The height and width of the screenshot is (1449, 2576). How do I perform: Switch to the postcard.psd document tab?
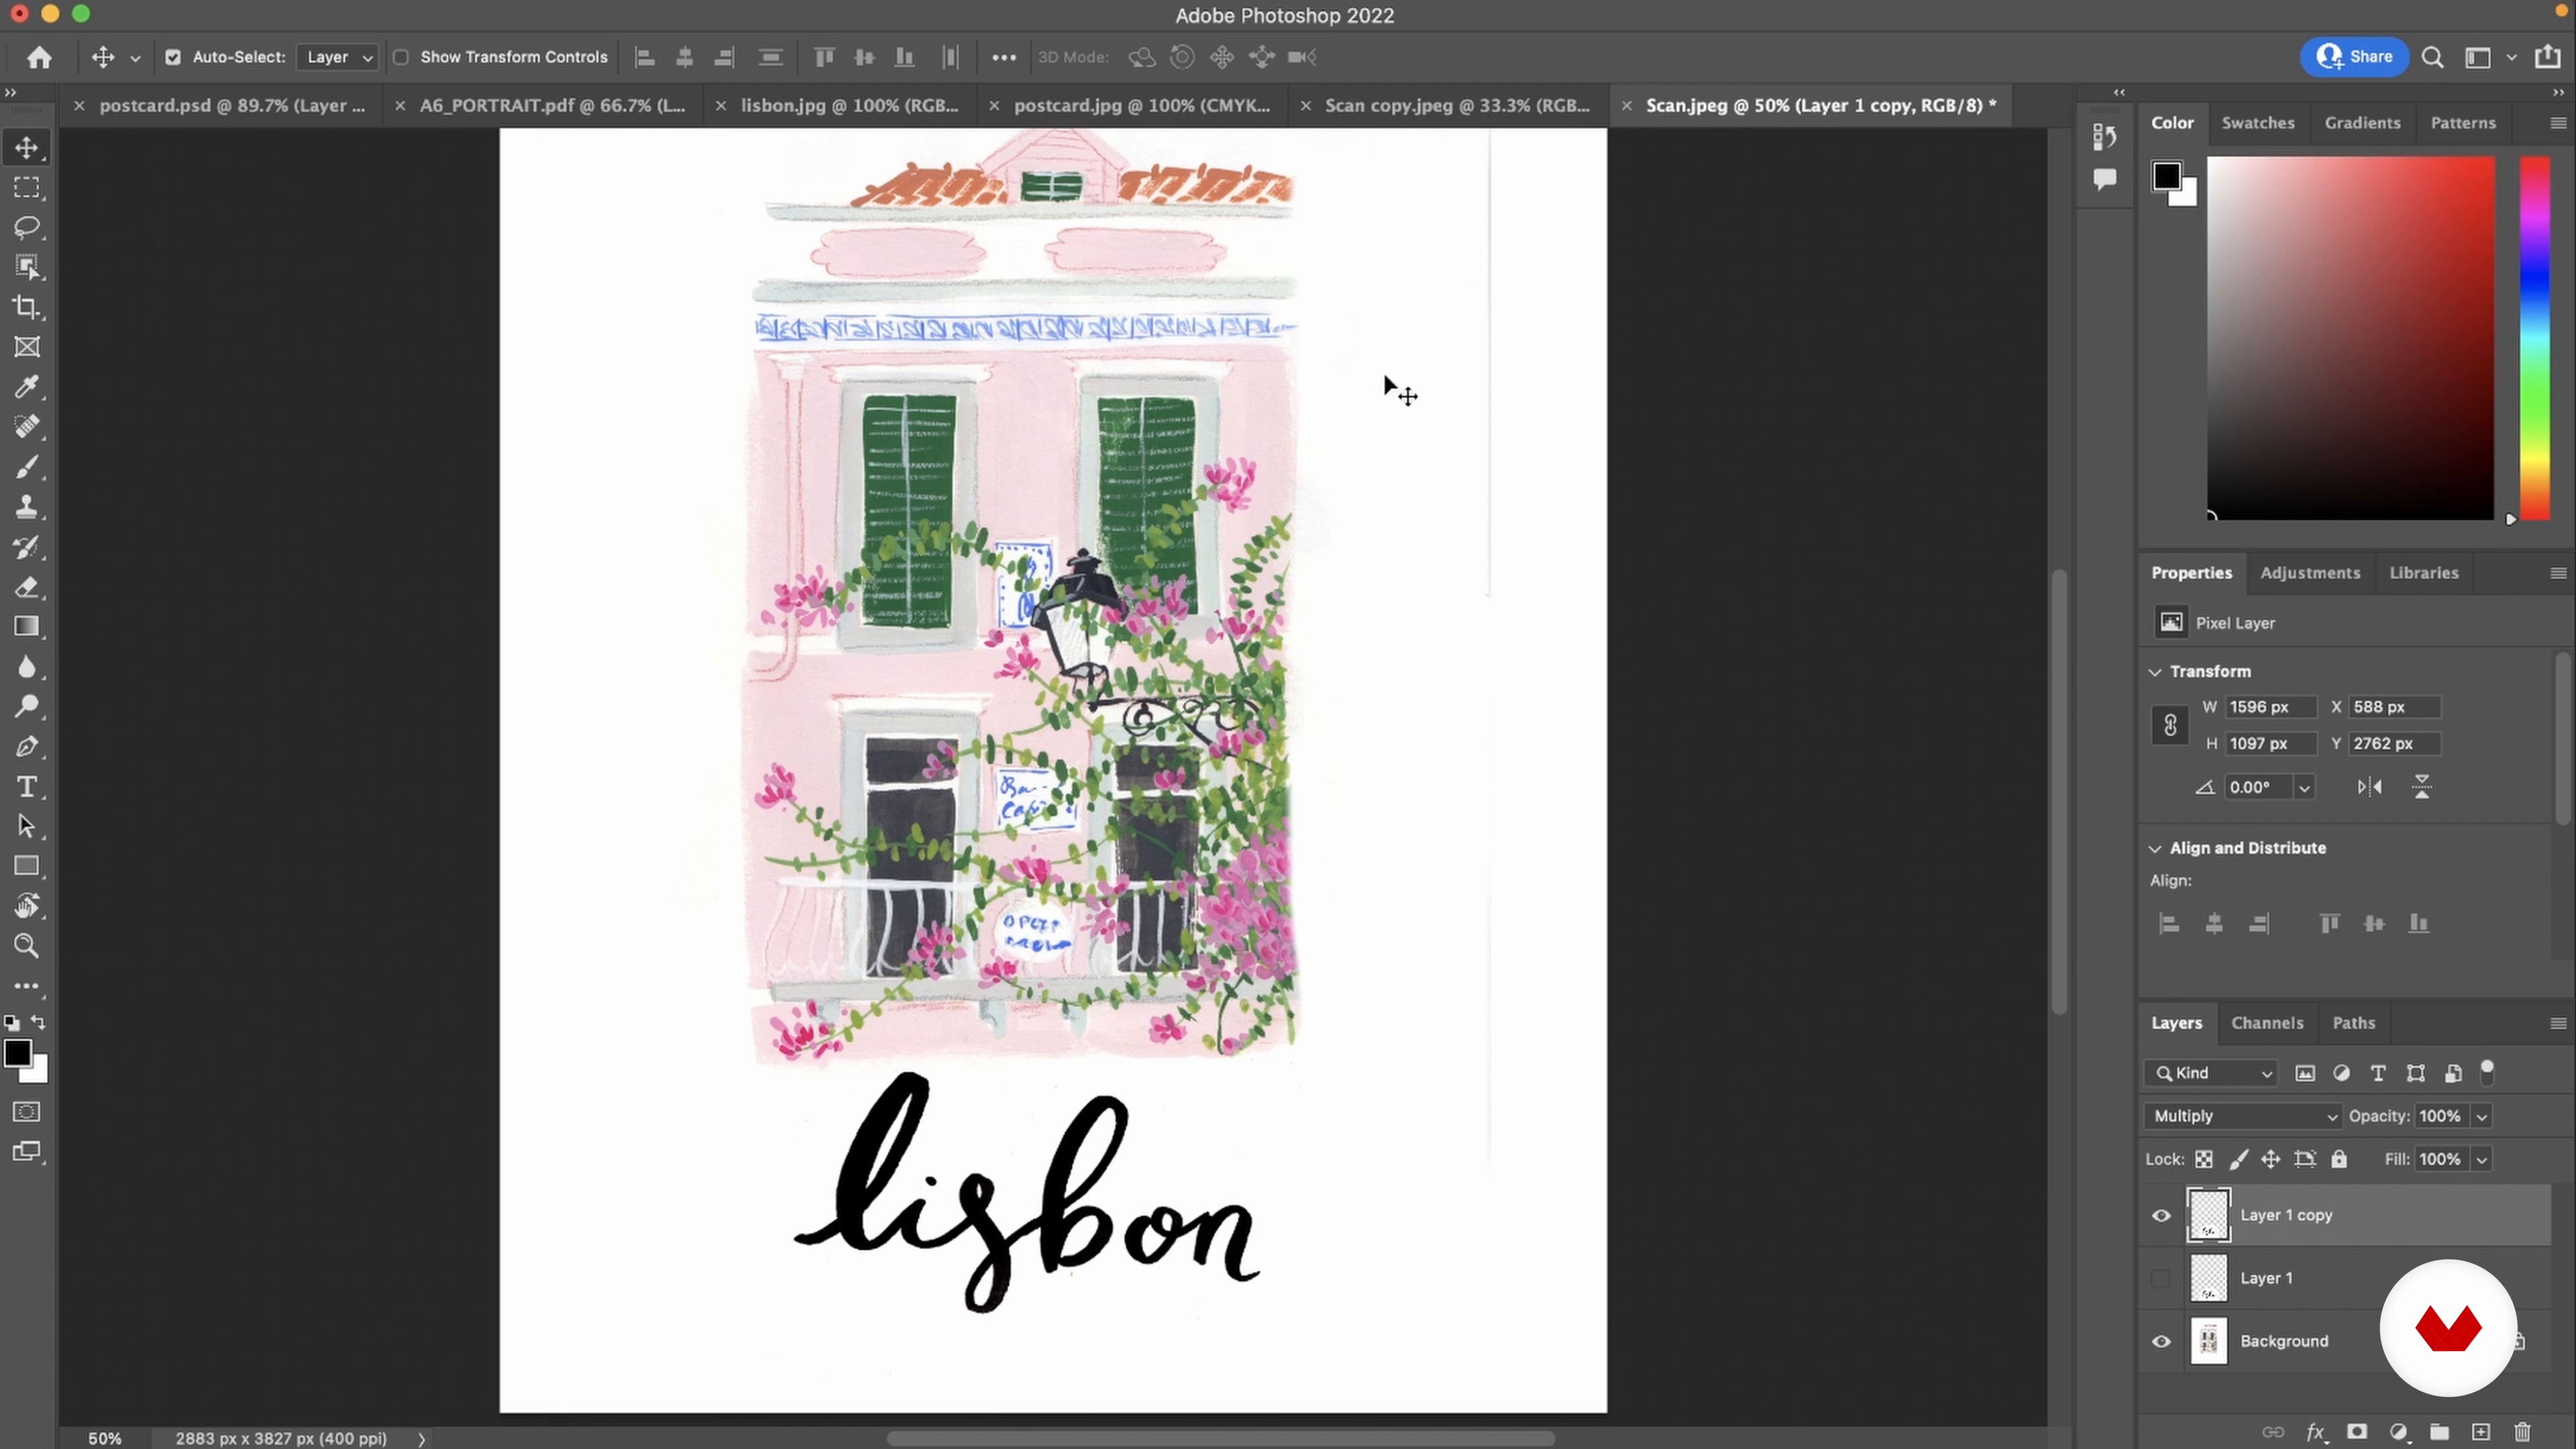point(232,105)
